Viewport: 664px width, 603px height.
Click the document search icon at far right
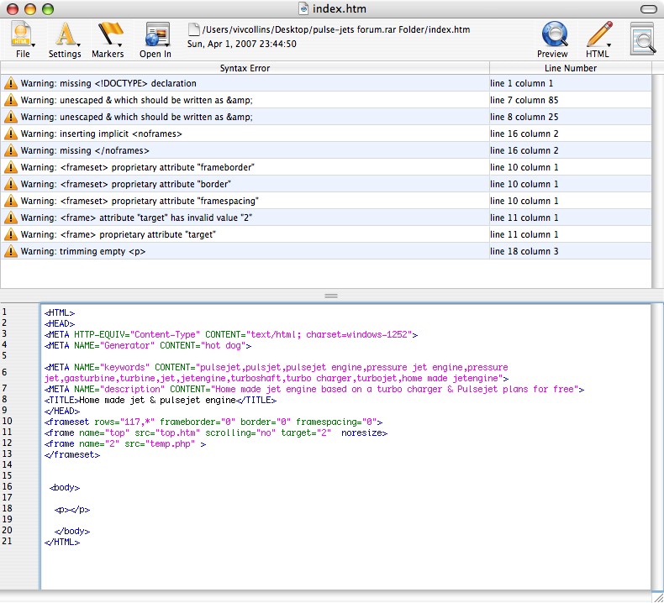642,39
